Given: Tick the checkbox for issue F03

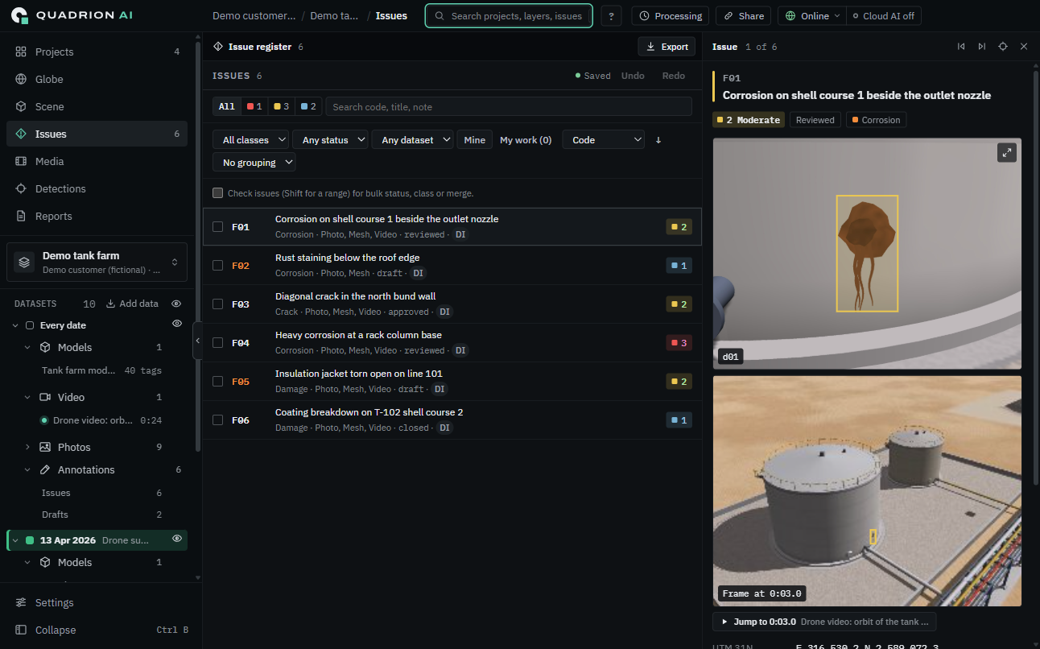Looking at the screenshot, I should coord(217,304).
